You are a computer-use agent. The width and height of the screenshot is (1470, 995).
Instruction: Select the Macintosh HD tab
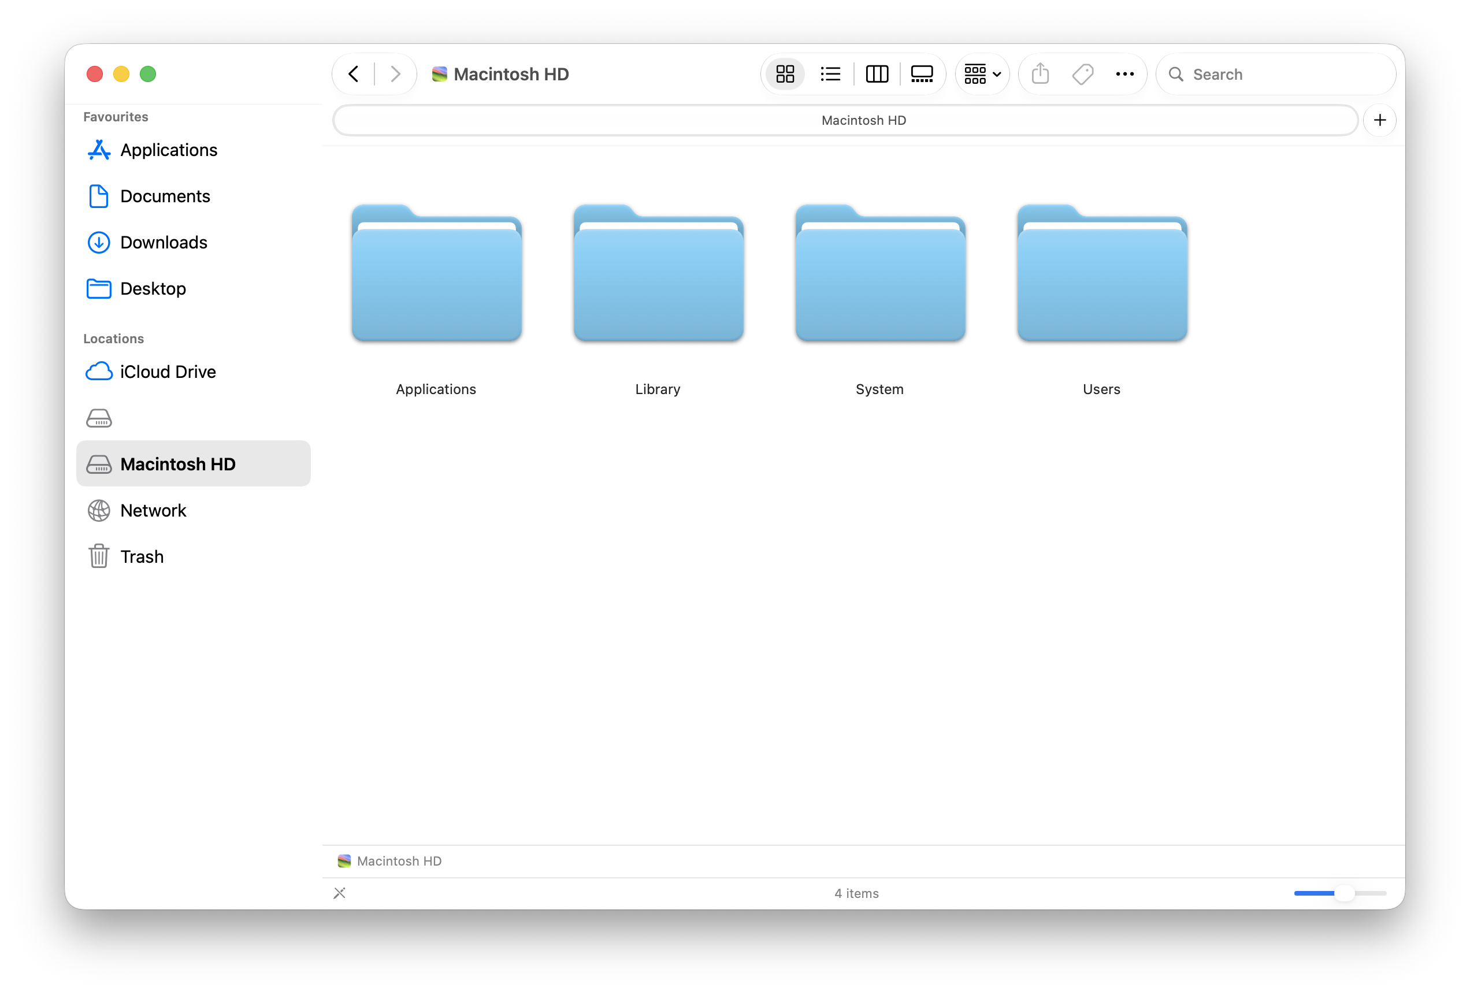tap(845, 120)
